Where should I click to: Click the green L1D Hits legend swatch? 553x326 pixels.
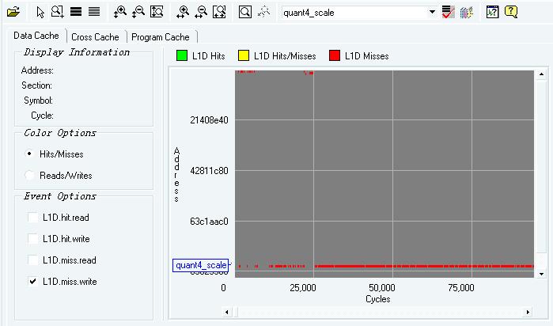click(182, 55)
